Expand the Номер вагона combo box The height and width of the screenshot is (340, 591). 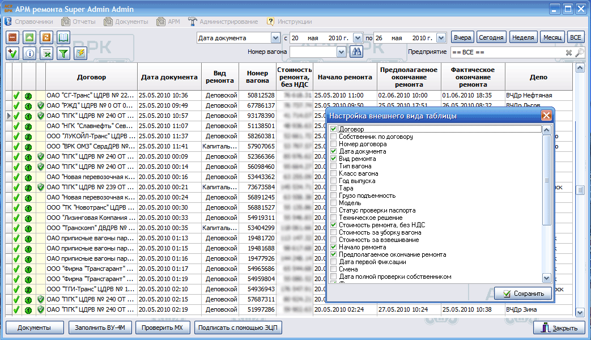[341, 52]
